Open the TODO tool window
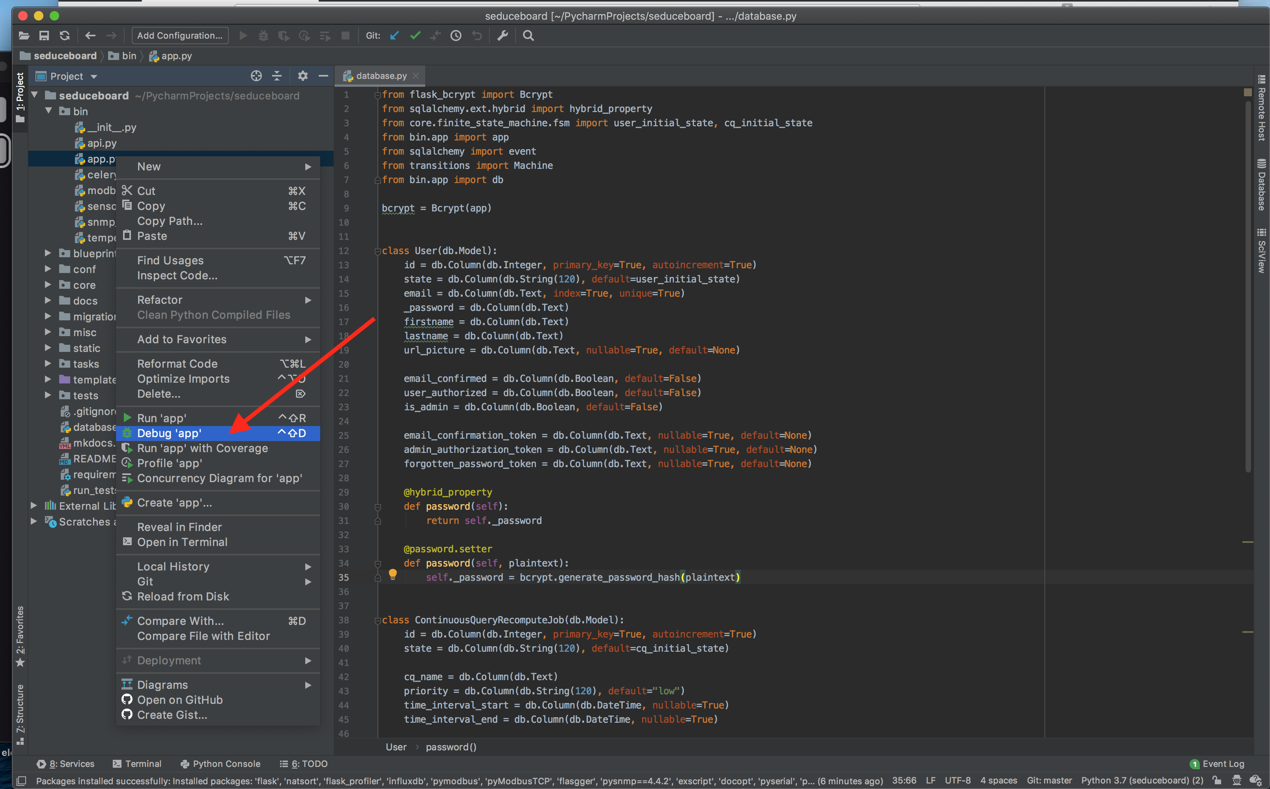The height and width of the screenshot is (789, 1270). 304,764
